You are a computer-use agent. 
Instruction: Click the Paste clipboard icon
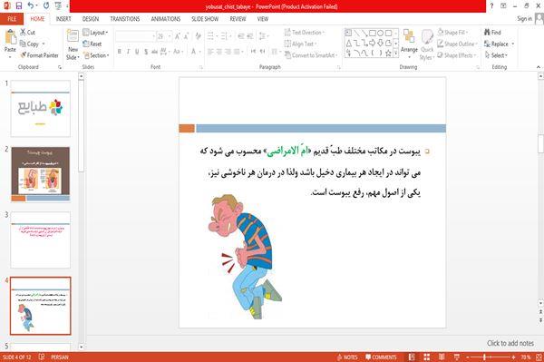pyautogui.click(x=10, y=37)
